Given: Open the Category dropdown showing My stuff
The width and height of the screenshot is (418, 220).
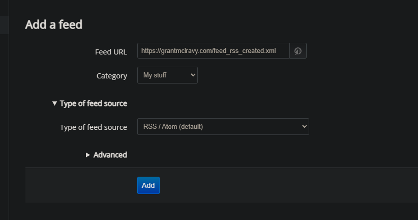Looking at the screenshot, I should point(167,75).
